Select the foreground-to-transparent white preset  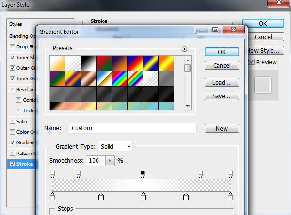tap(73, 63)
